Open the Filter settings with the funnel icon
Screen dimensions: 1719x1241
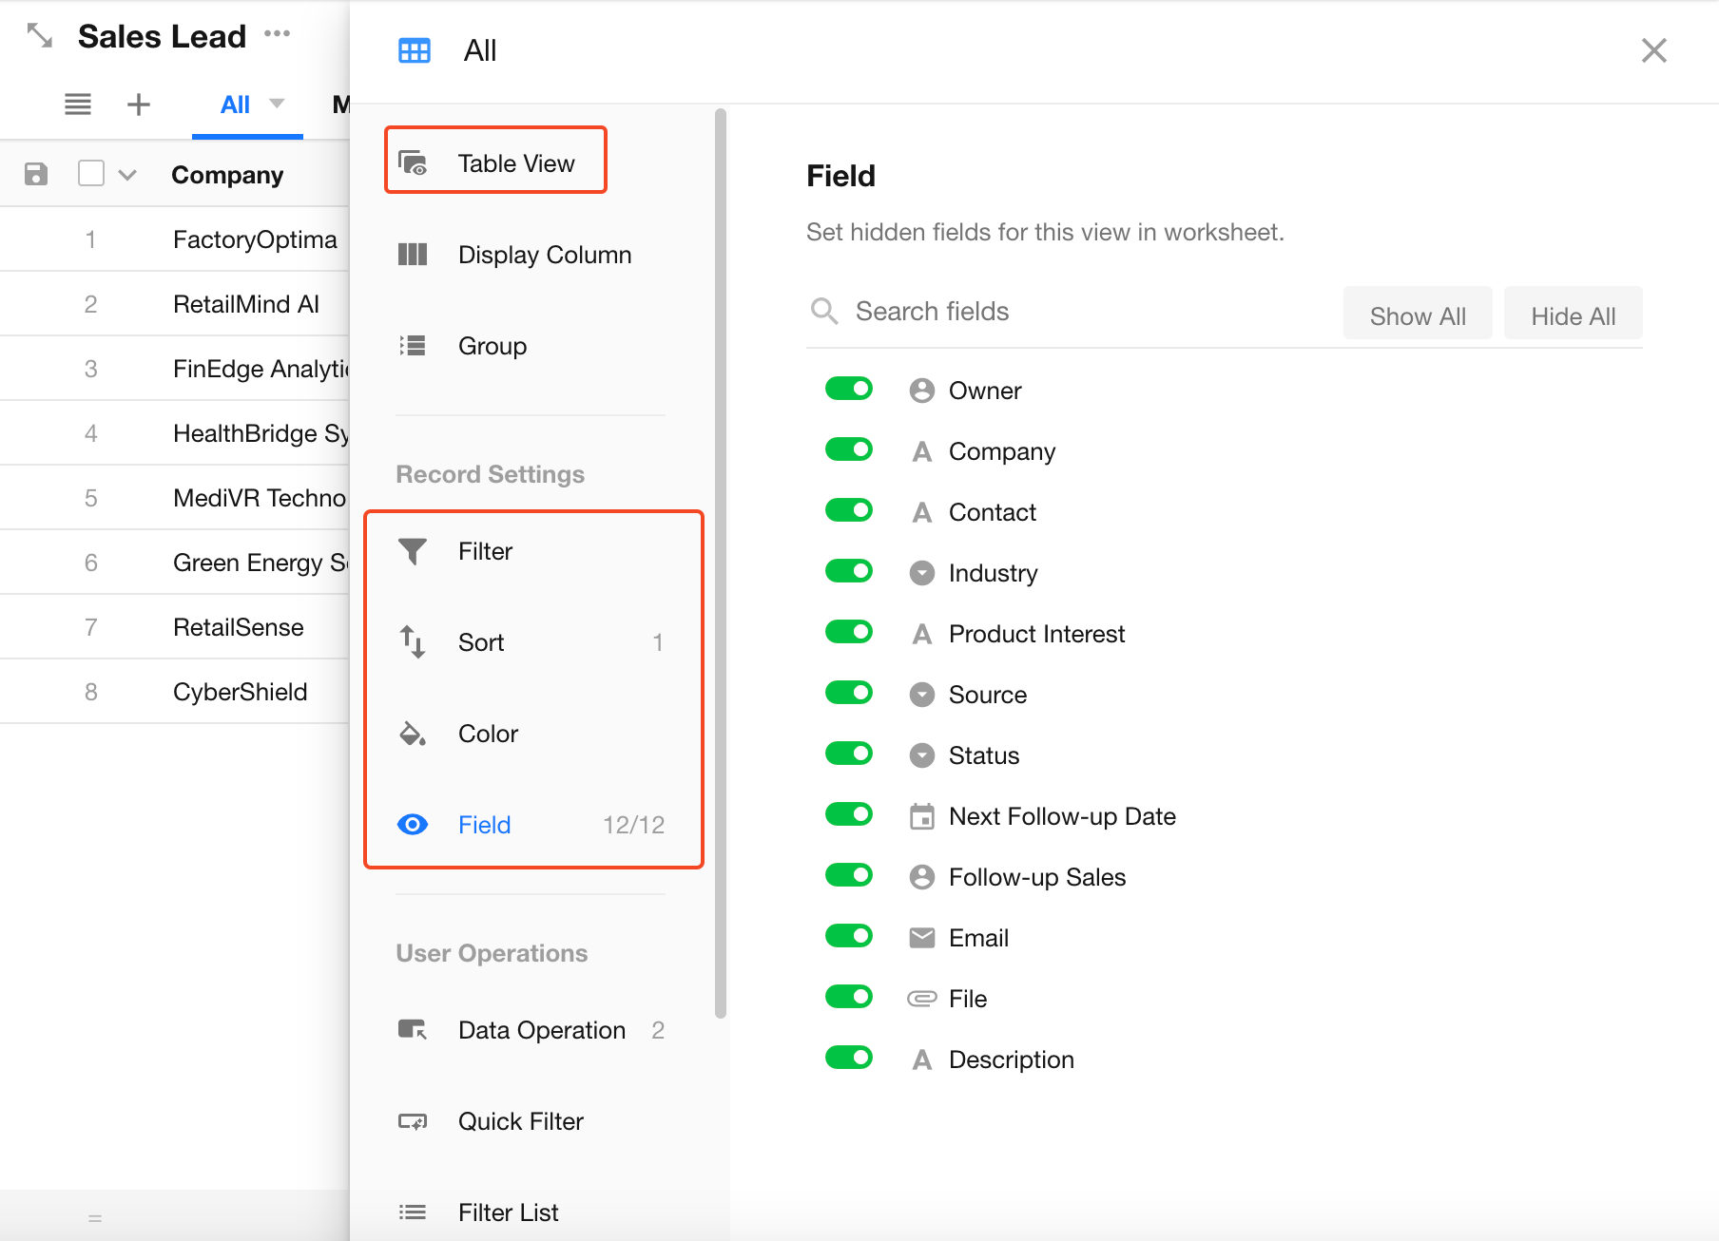[x=413, y=551]
